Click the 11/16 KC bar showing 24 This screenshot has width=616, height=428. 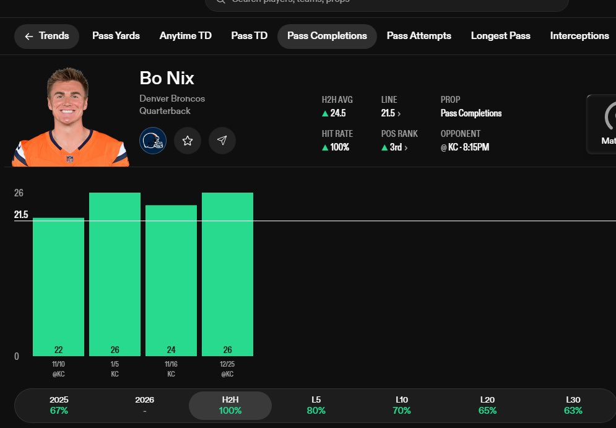(x=171, y=281)
